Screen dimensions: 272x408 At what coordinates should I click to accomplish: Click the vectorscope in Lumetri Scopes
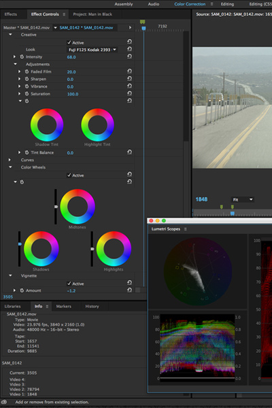[x=198, y=271]
